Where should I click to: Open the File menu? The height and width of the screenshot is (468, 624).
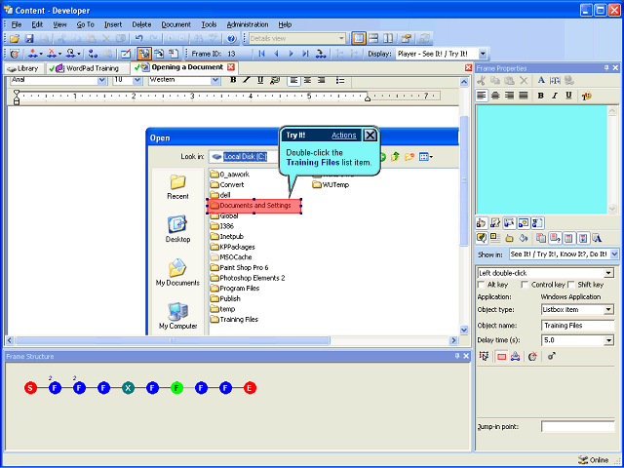[17, 24]
